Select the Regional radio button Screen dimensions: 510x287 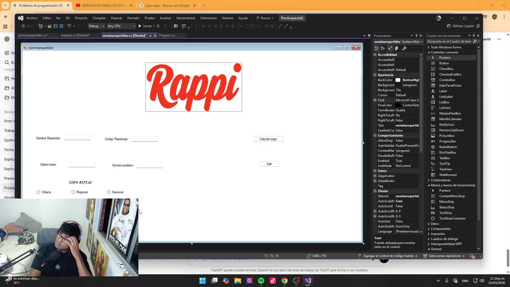coord(73,192)
